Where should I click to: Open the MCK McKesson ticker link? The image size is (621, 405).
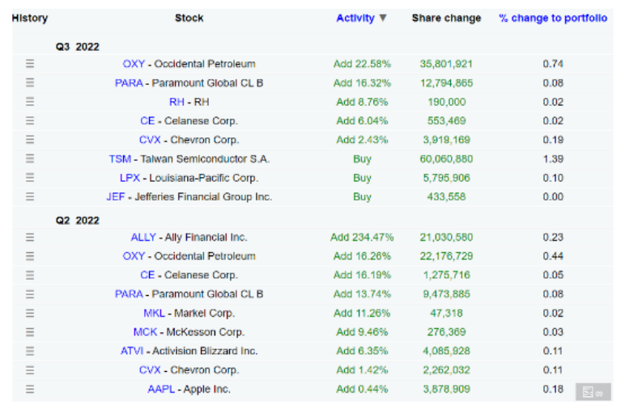145,331
